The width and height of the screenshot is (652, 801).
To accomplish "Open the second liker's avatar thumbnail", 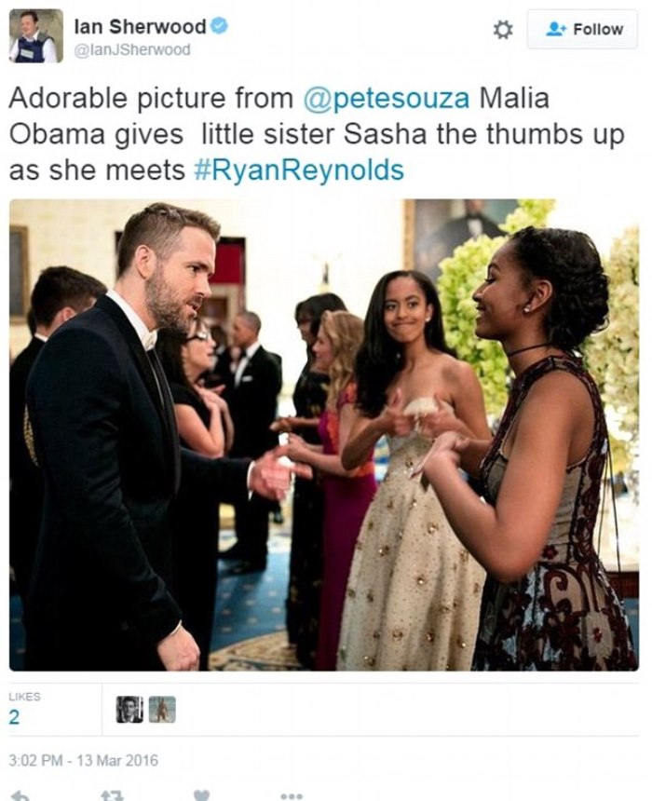I will (162, 710).
